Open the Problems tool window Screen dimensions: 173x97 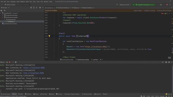pyautogui.click(x=28, y=94)
